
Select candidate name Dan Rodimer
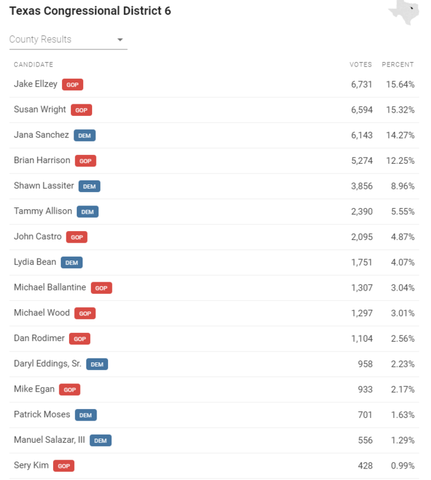pos(39,338)
